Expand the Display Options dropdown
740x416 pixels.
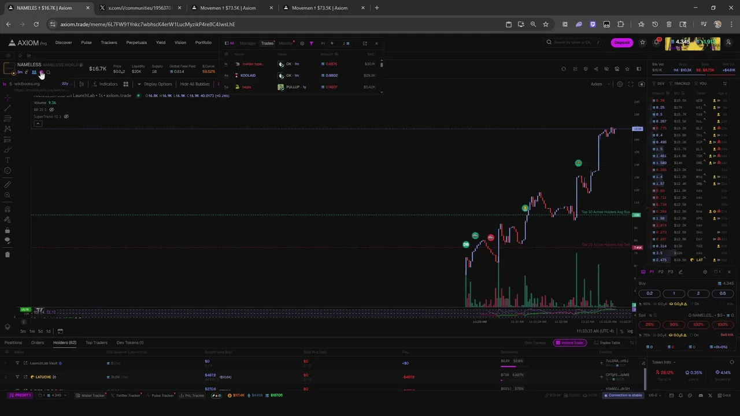point(155,84)
